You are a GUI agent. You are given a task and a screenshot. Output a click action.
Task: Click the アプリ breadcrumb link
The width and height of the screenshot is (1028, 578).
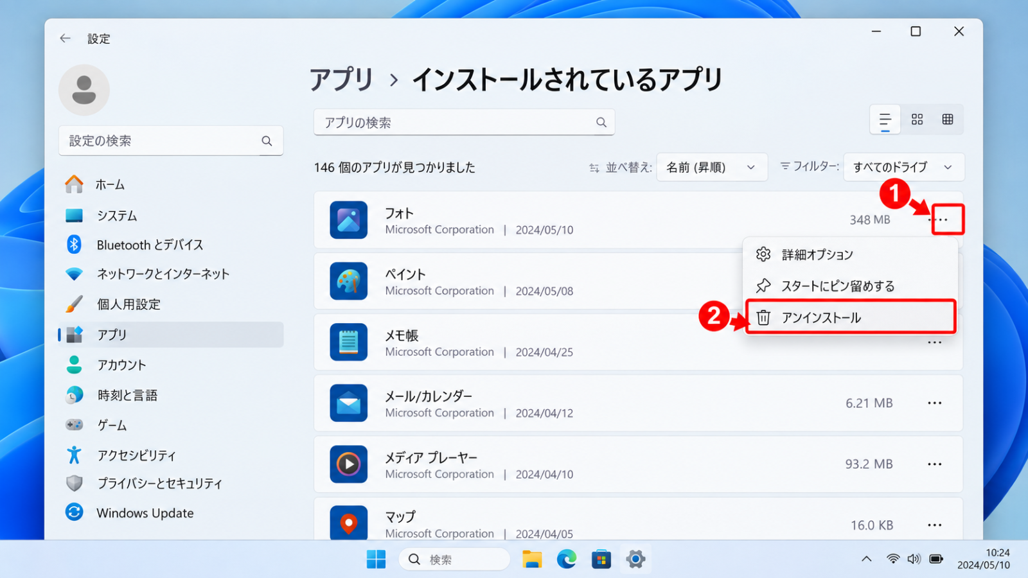tap(342, 80)
